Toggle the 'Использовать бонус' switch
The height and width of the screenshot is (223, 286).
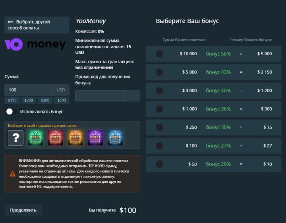click(11, 111)
